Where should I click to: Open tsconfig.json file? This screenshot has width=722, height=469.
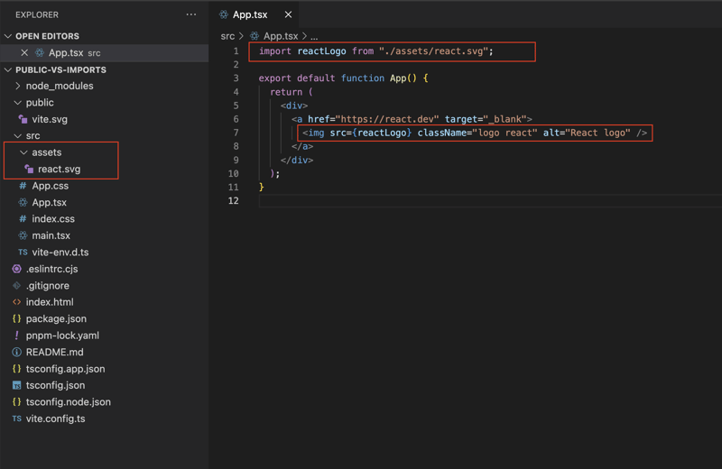click(x=55, y=385)
